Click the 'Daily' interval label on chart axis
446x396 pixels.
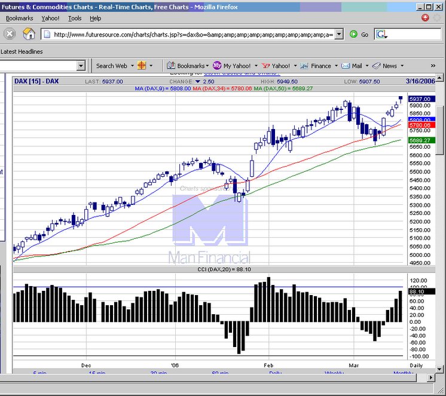(416, 366)
